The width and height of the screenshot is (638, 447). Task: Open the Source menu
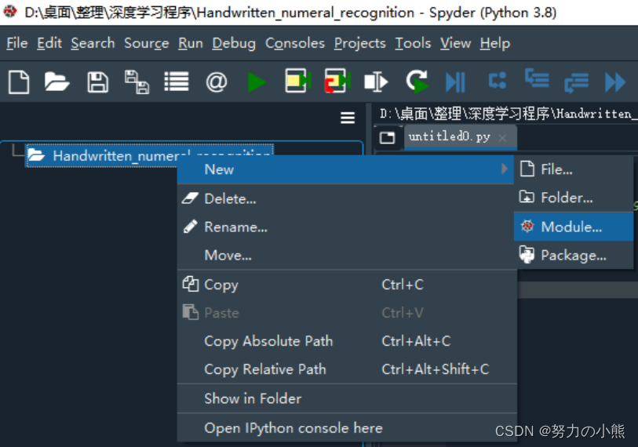[x=147, y=43]
